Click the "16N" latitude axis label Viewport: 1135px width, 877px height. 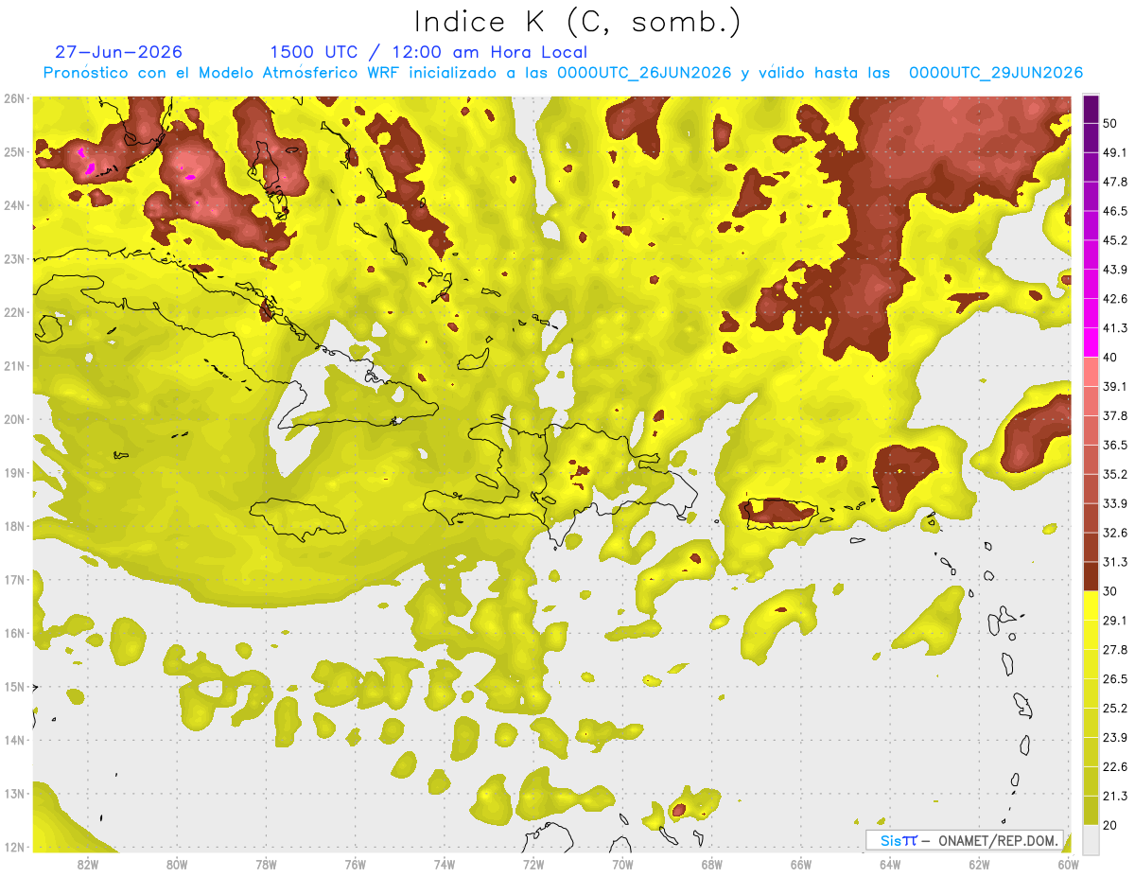tap(14, 633)
